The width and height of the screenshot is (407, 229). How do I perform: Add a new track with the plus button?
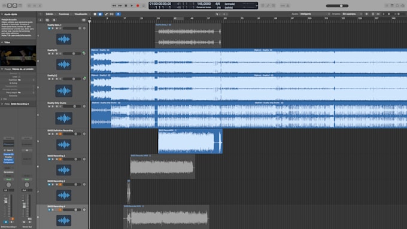point(40,20)
